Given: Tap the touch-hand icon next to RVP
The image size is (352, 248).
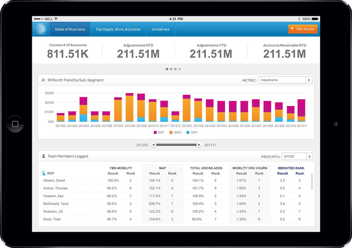Looking at the screenshot, I should [44, 173].
